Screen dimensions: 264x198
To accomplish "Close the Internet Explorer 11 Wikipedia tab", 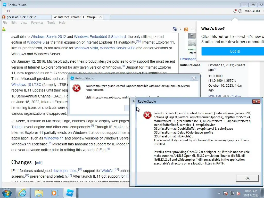I will (101, 17).
